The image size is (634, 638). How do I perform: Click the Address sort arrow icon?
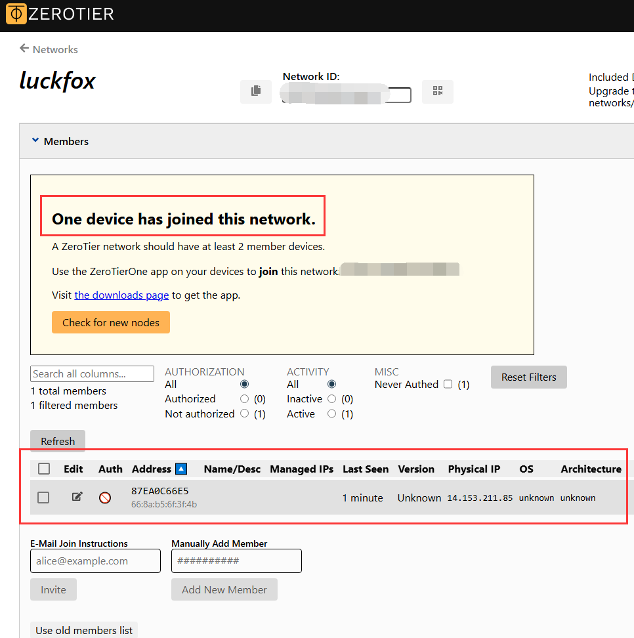181,469
